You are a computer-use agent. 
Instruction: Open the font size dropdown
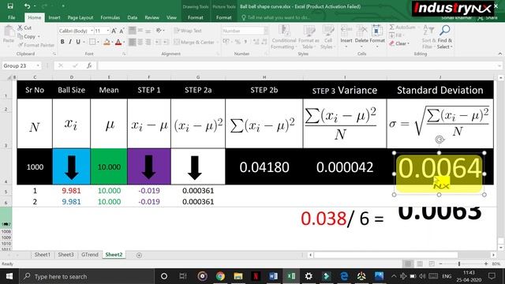pyautogui.click(x=108, y=31)
